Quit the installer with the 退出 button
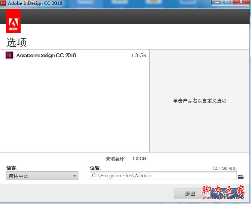 click(x=190, y=193)
